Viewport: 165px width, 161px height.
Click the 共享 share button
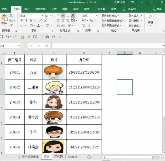(157, 9)
